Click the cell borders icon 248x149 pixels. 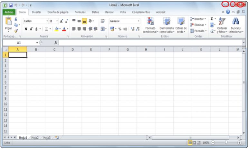click(x=46, y=29)
